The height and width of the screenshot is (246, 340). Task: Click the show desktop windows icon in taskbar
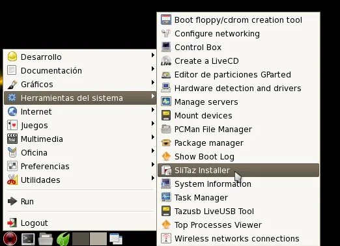coord(116,239)
